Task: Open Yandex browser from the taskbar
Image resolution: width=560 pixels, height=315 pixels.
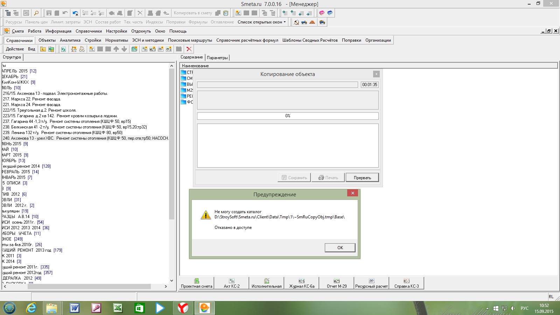Action: 183,308
